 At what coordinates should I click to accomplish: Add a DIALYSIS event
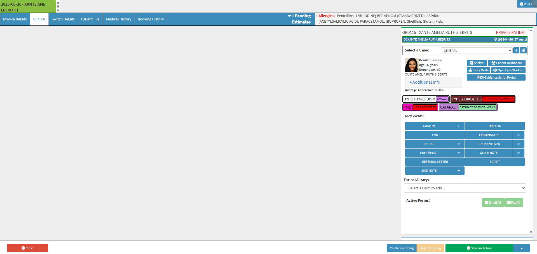[495, 126]
